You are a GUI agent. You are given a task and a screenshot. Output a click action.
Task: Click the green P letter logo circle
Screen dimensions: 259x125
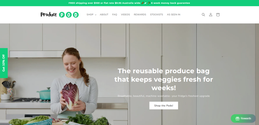pyautogui.click(x=62, y=15)
